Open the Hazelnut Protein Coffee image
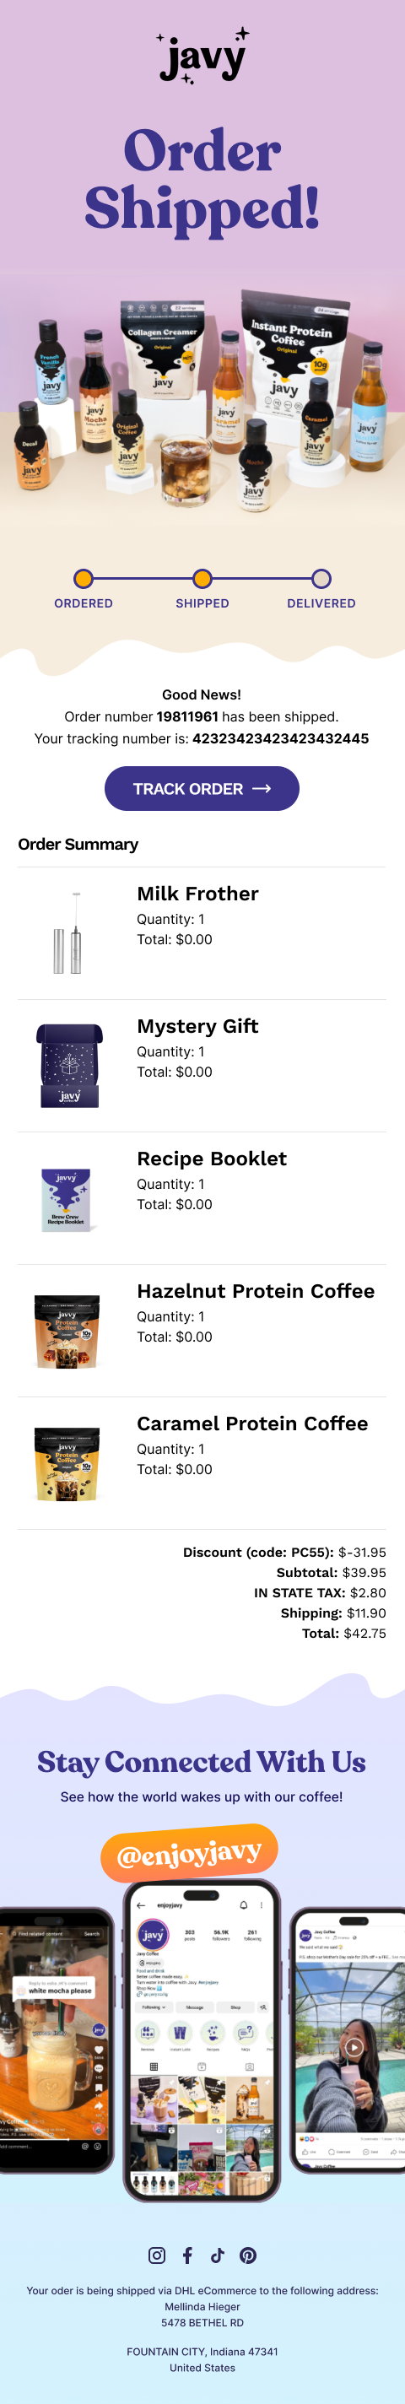This screenshot has height=2404, width=405. coord(67,1331)
